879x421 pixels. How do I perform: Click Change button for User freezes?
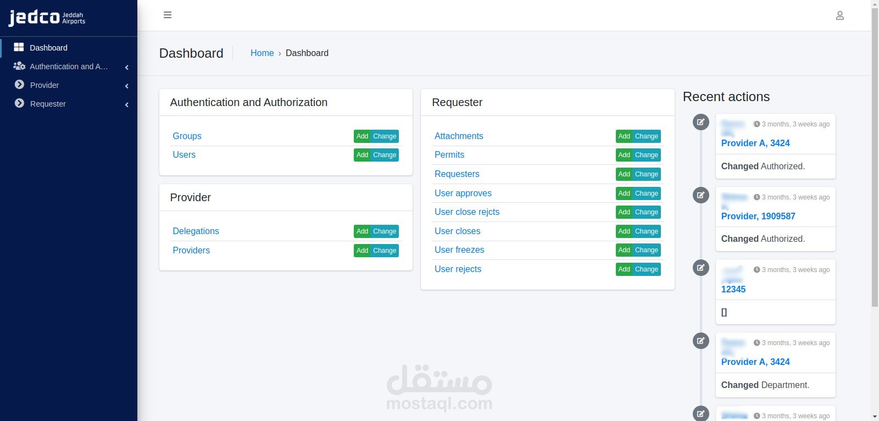click(x=647, y=250)
